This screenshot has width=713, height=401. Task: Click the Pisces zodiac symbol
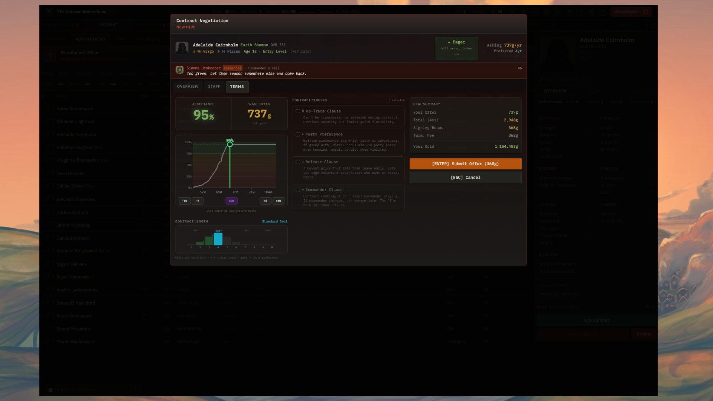click(224, 52)
